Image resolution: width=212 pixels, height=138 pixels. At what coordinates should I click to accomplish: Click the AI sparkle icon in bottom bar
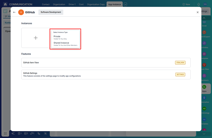(x=13, y=133)
